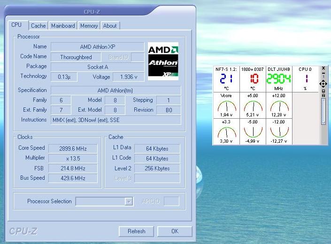Click the Technology value '0.13µ'

(x=64, y=77)
